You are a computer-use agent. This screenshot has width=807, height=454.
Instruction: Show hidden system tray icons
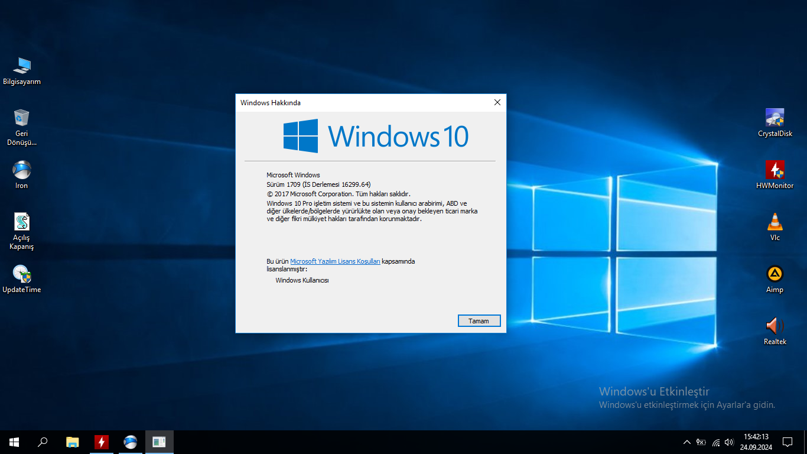(686, 442)
